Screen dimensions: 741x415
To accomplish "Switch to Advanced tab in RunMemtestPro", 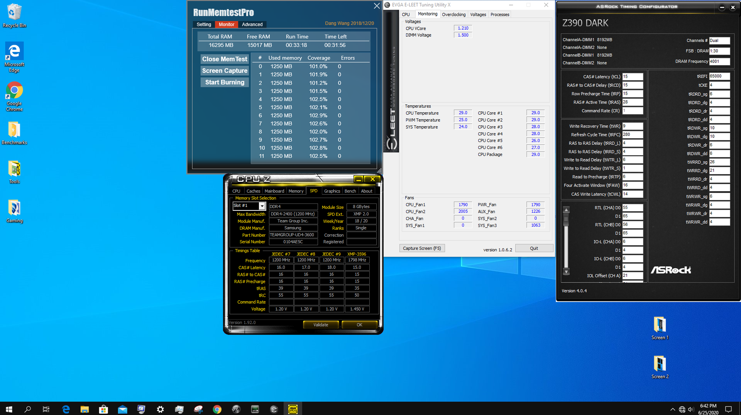I will (x=252, y=24).
